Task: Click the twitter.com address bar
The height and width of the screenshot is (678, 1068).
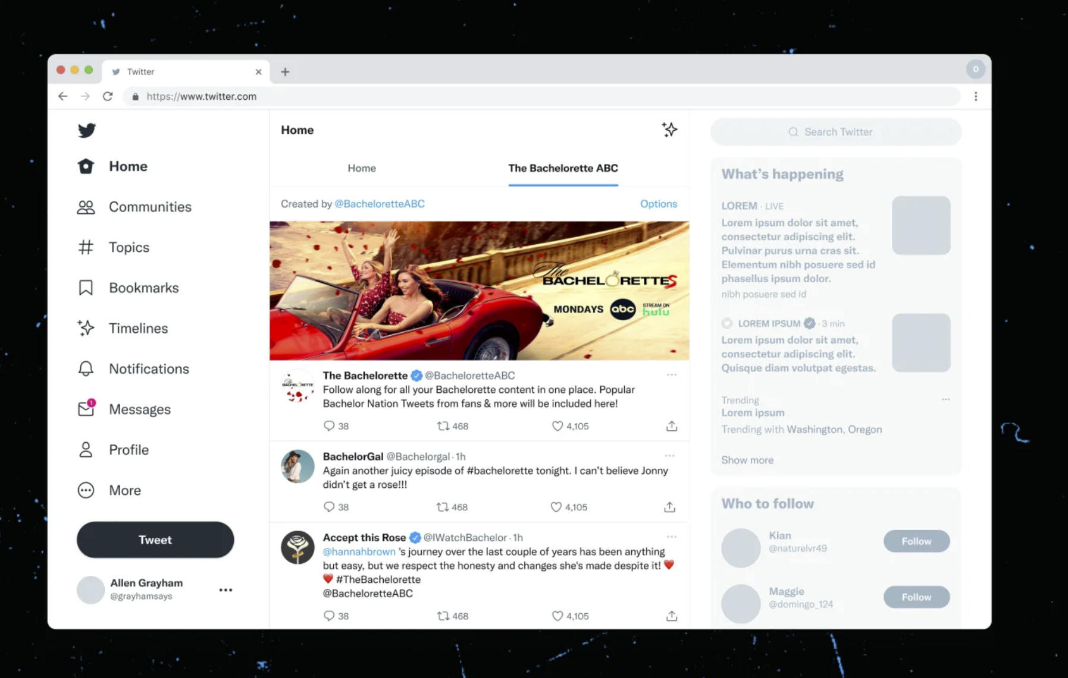Action: point(541,96)
